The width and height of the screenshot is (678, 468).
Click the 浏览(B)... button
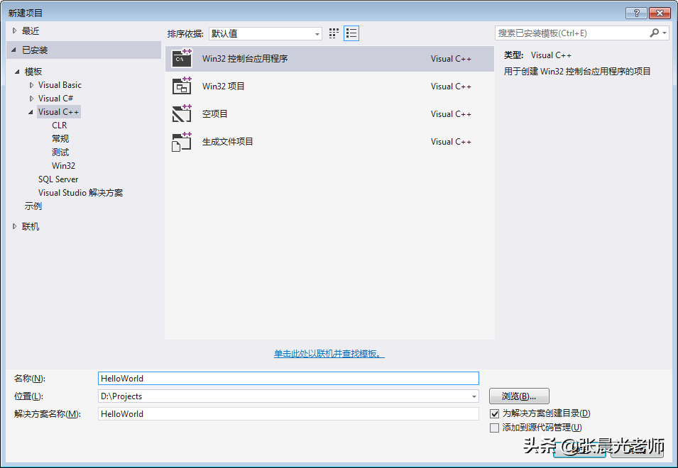click(x=519, y=396)
